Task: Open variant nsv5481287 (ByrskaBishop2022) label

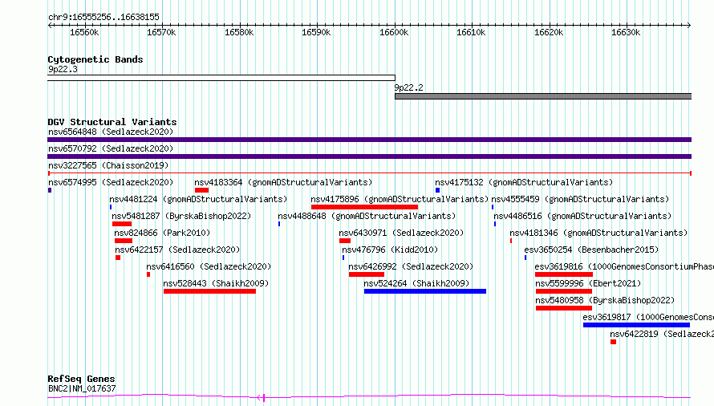Action: coord(181,216)
